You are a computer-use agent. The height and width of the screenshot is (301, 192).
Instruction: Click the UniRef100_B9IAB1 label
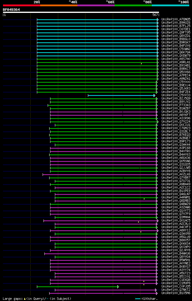point(176,66)
